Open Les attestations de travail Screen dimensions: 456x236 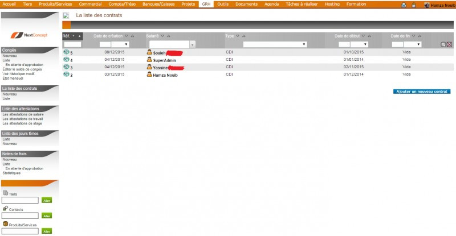tap(23, 119)
